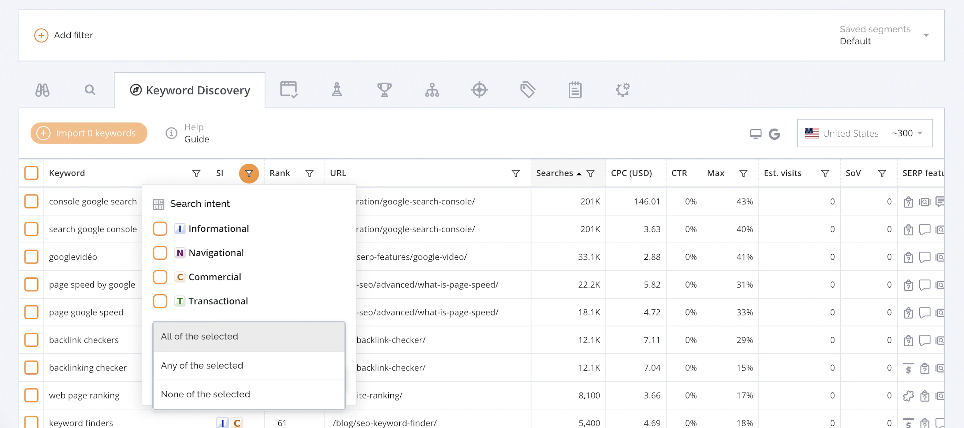The image size is (964, 428).
Task: Click the chess pawn rank tracker icon
Action: [337, 90]
